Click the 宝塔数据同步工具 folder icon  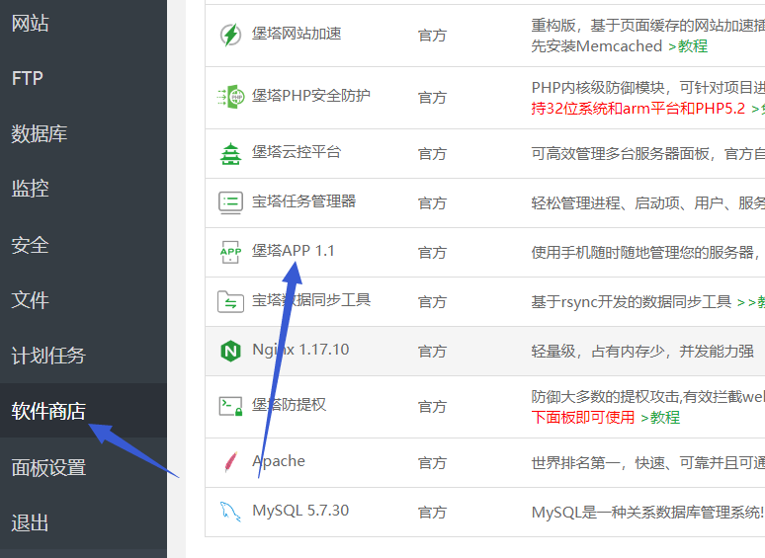coord(230,301)
